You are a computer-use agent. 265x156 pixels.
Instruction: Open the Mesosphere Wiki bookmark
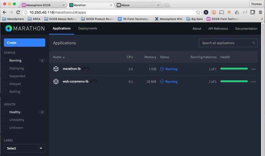[168, 19]
